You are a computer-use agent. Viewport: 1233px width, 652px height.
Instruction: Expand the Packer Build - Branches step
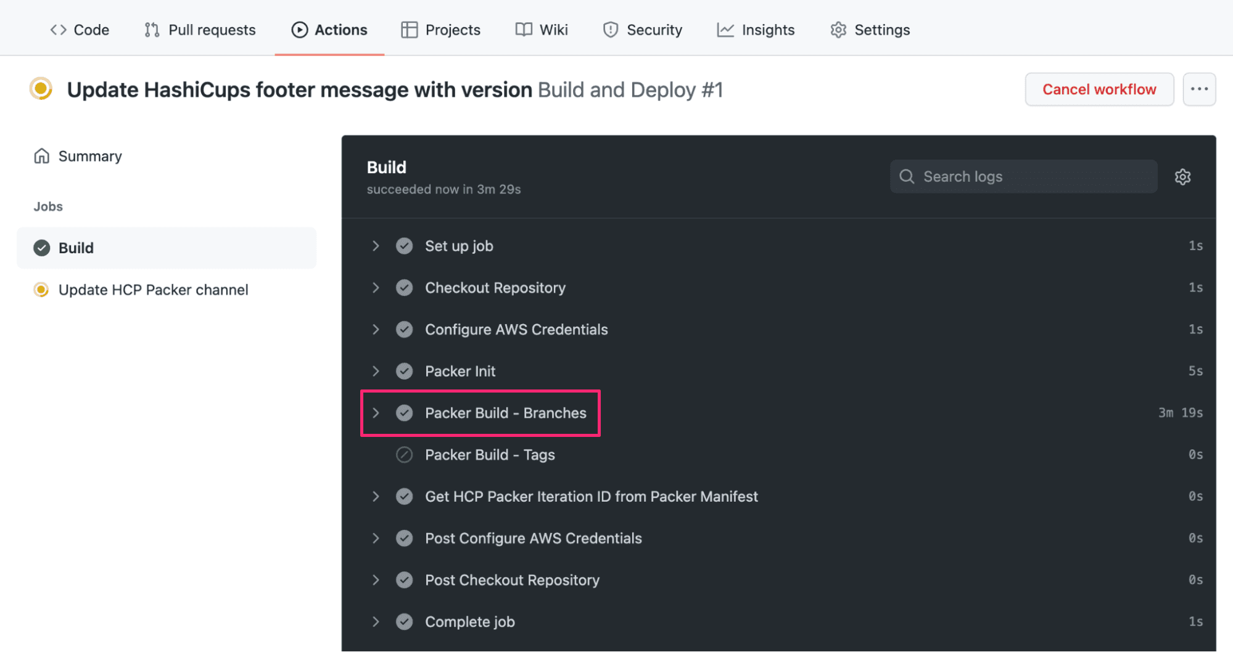(x=376, y=413)
